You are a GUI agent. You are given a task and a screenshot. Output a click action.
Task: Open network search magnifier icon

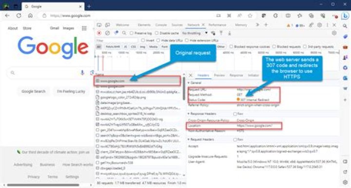pos(124,33)
